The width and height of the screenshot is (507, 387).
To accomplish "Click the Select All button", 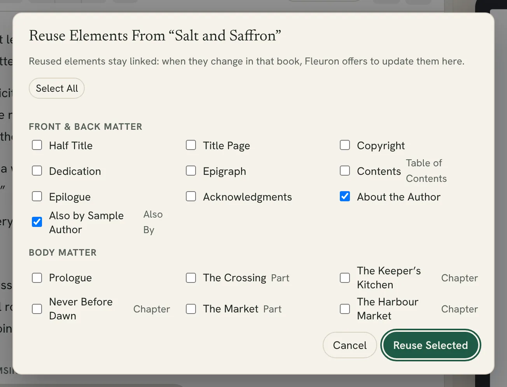I will pyautogui.click(x=57, y=89).
